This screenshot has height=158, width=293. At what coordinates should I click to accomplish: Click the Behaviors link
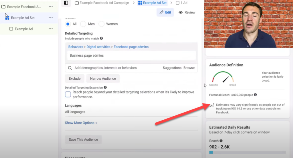pyautogui.click(x=76, y=47)
